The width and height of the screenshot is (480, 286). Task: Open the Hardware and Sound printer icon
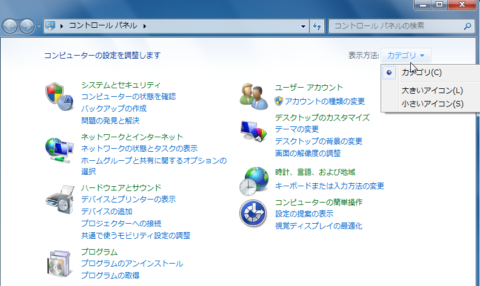click(x=60, y=200)
